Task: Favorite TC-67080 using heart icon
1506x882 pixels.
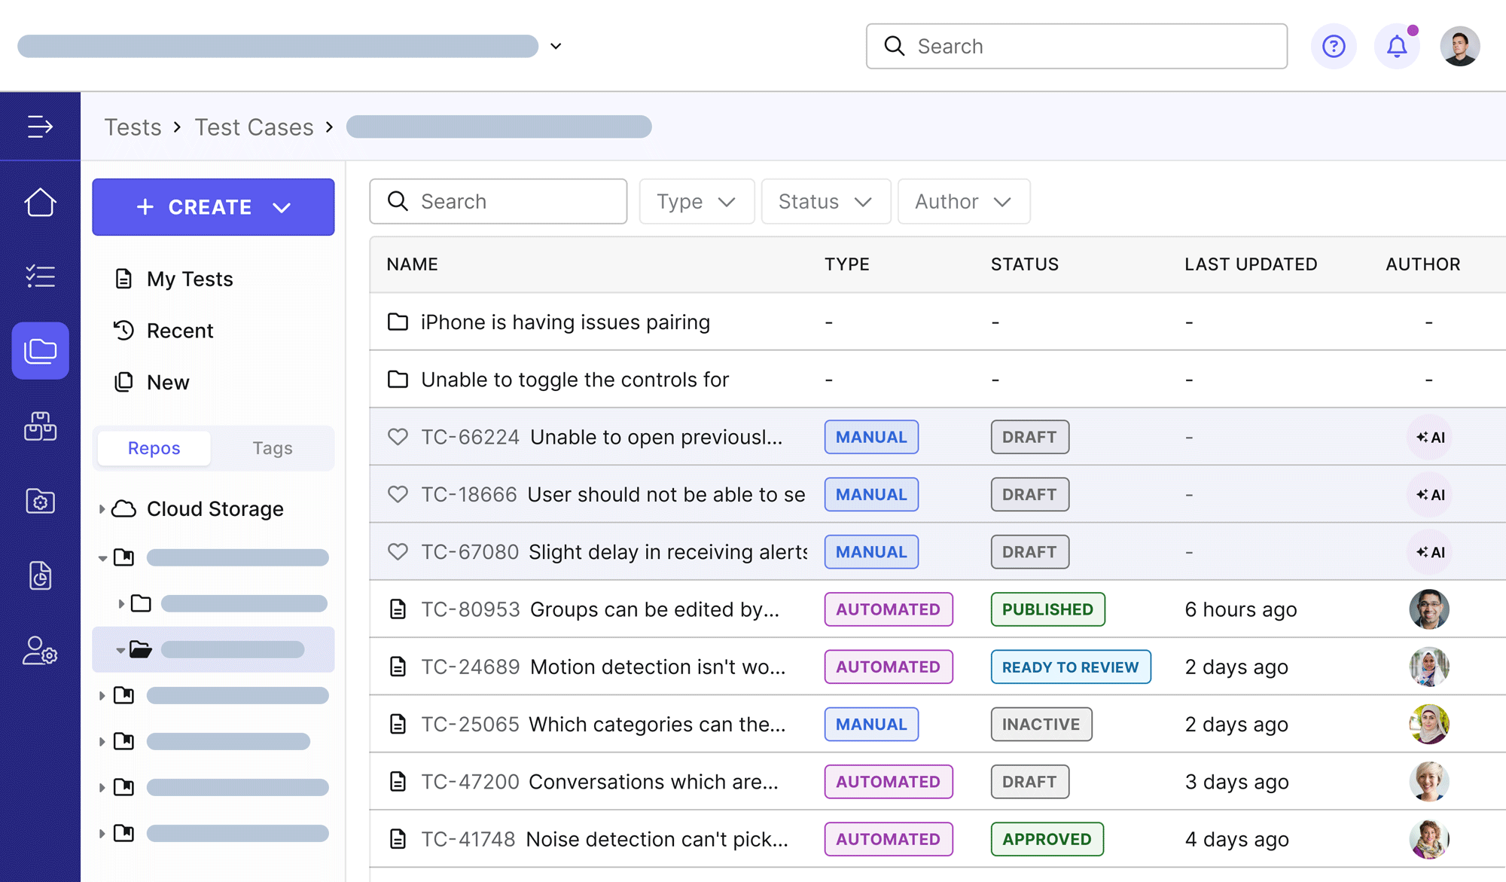Action: (x=398, y=552)
